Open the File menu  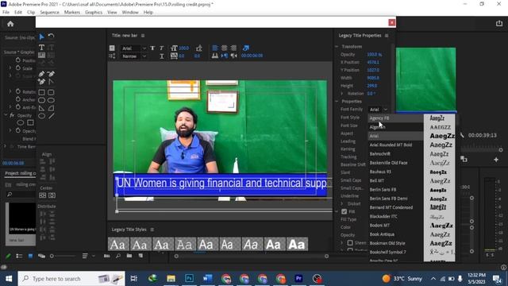(x=6, y=13)
